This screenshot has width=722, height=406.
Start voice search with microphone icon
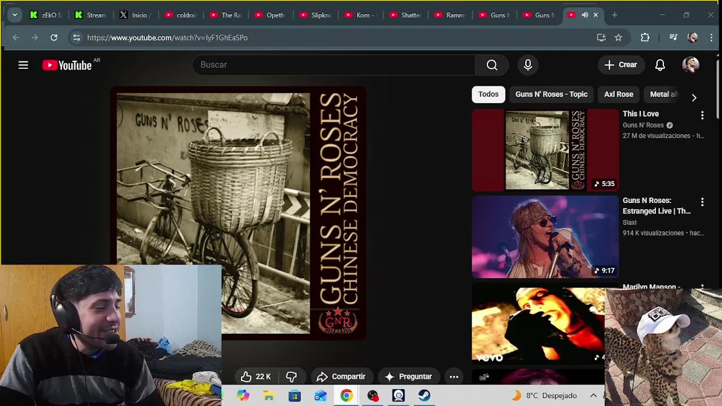(528, 65)
